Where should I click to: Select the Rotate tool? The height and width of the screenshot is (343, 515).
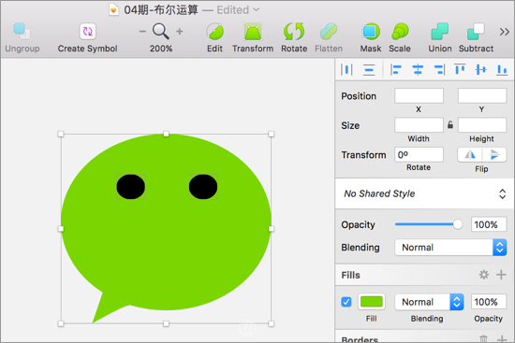pyautogui.click(x=294, y=32)
